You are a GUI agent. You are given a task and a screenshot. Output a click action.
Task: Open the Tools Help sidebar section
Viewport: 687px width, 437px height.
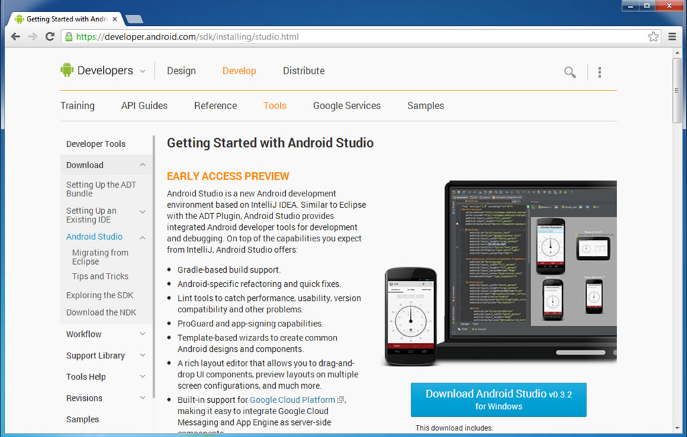tap(86, 377)
